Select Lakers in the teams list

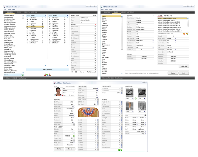tap(111, 38)
